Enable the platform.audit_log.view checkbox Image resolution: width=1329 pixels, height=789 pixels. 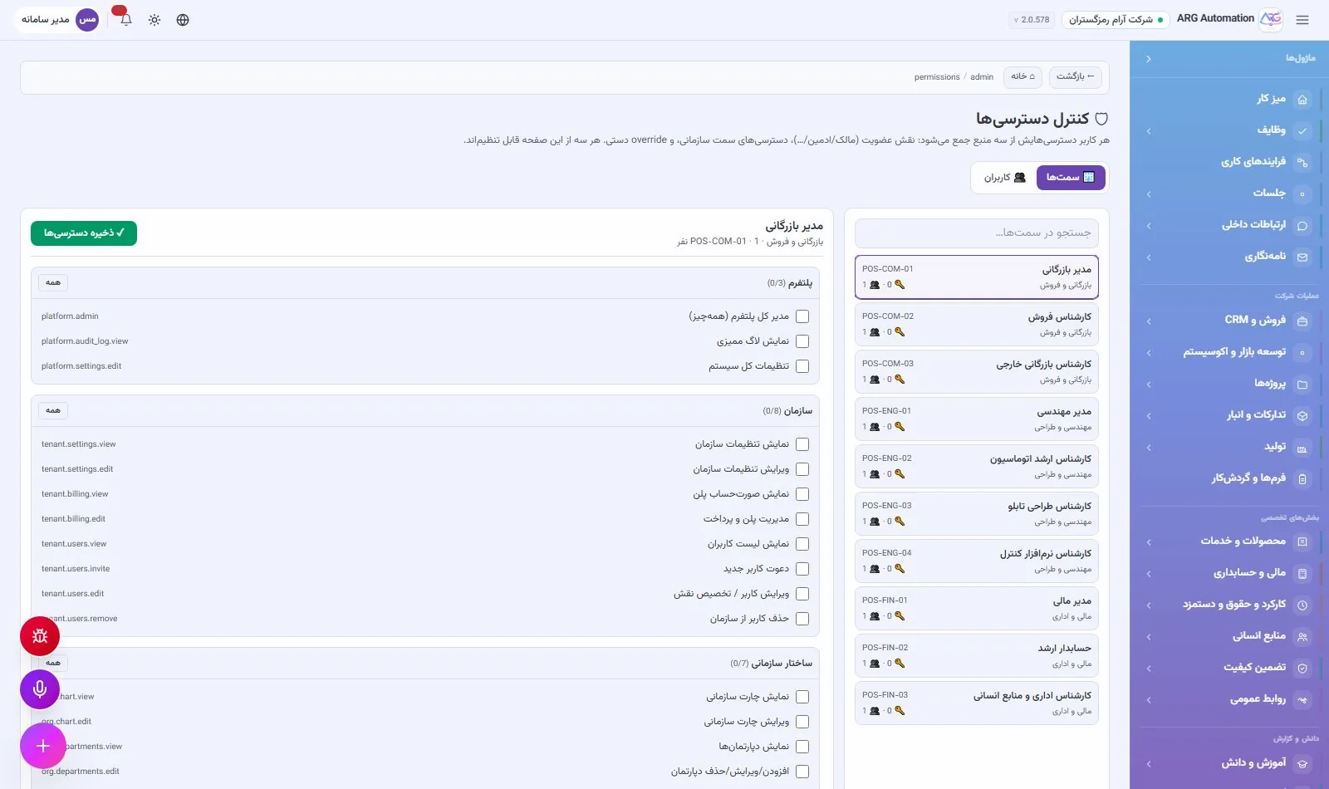tap(802, 341)
